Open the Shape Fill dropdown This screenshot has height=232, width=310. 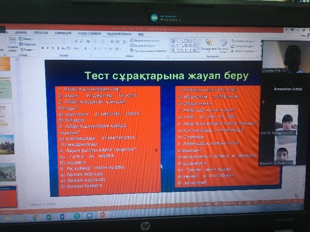point(243,41)
